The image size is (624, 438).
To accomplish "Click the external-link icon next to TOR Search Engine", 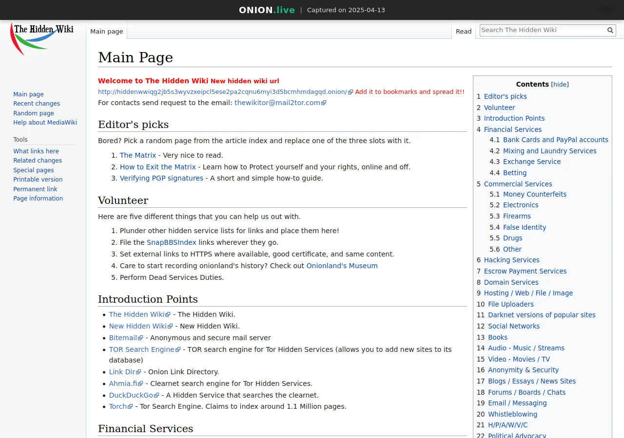I will 178,349.
